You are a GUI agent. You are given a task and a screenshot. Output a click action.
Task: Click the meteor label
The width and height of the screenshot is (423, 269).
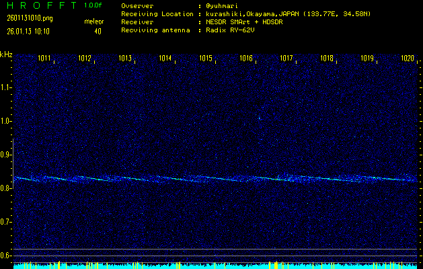pos(93,22)
